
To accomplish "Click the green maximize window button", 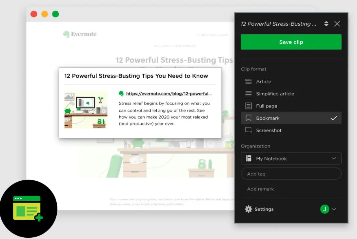I will pyautogui.click(x=55, y=14).
